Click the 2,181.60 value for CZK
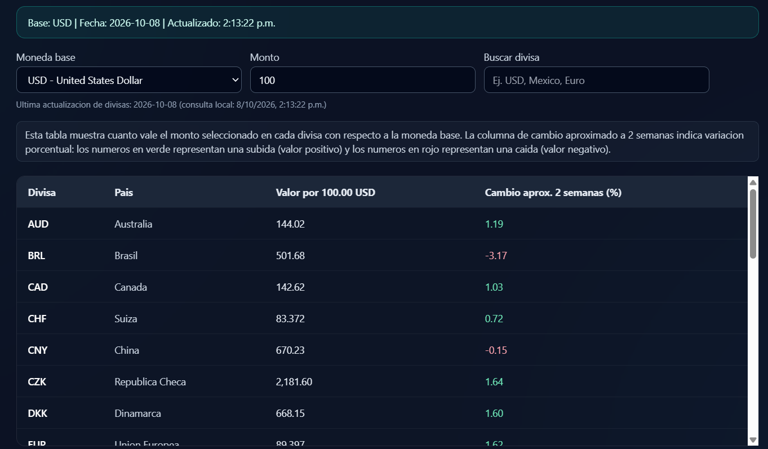The image size is (768, 449). (294, 382)
